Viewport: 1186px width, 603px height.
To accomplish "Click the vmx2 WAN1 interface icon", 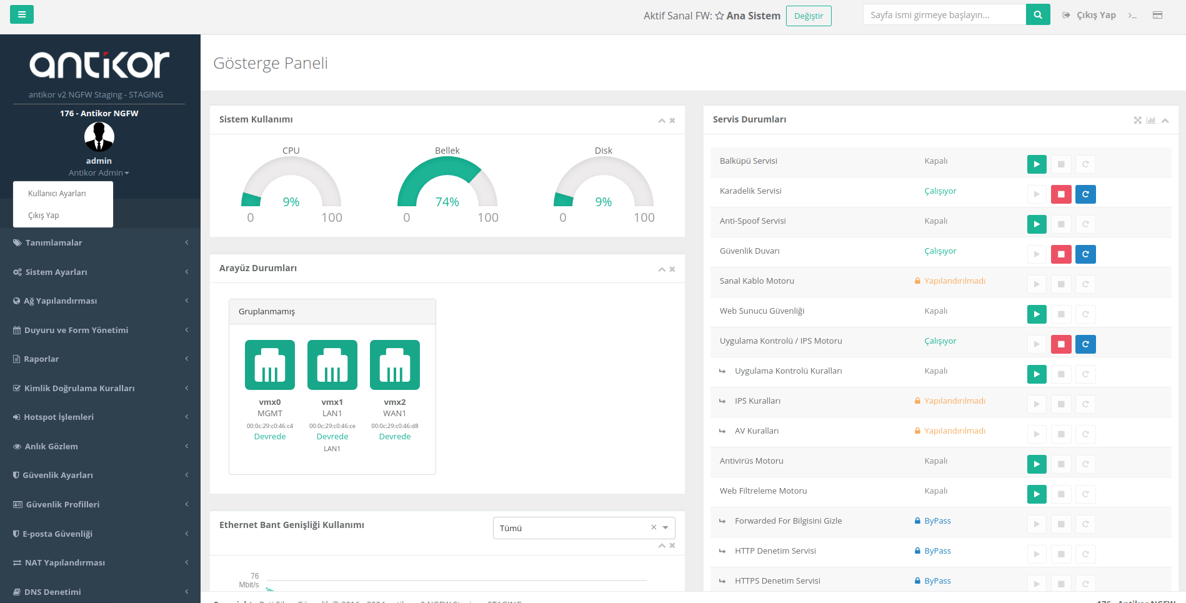I will click(395, 365).
